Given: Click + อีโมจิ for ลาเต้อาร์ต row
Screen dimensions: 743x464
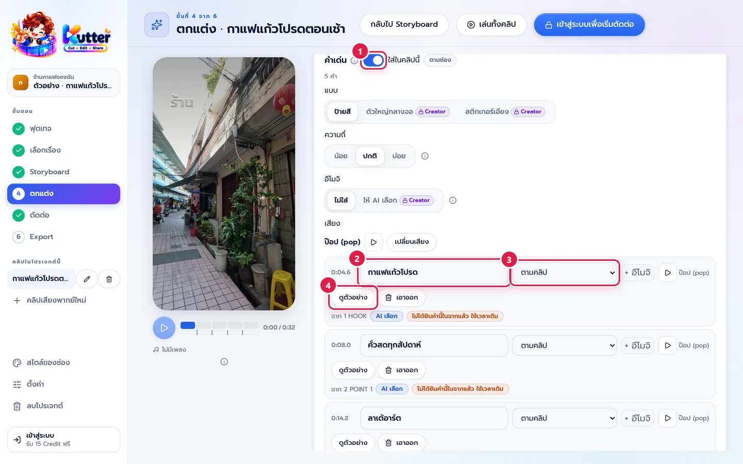Looking at the screenshot, I should pos(638,418).
